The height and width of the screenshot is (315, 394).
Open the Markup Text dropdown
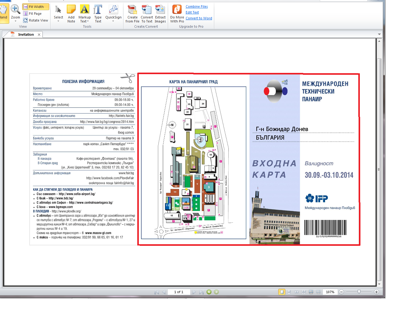[x=84, y=21]
